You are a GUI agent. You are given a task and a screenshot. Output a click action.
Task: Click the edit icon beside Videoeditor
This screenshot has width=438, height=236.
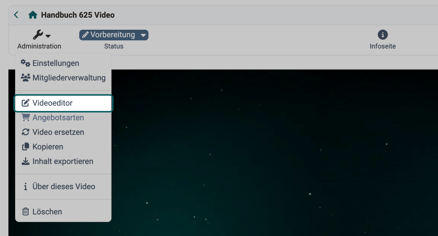click(26, 103)
